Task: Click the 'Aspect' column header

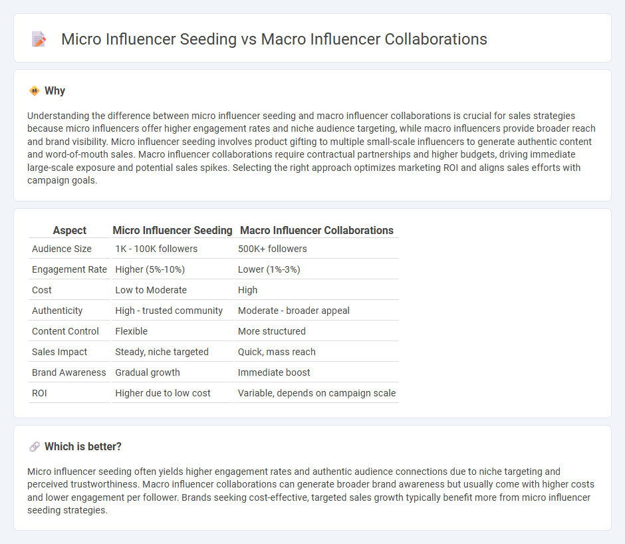Action: click(69, 231)
